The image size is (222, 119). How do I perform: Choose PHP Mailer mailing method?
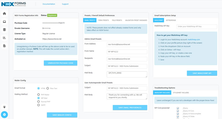tap(39, 94)
